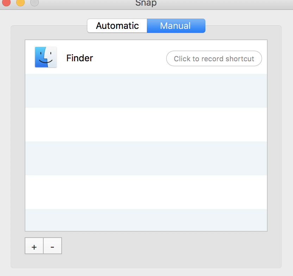Select the second empty row below Finder
The height and width of the screenshot is (276, 293).
(146, 124)
